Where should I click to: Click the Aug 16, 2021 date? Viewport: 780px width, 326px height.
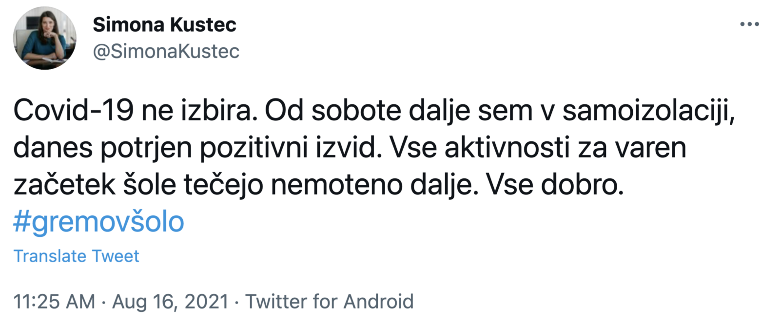[x=170, y=302]
